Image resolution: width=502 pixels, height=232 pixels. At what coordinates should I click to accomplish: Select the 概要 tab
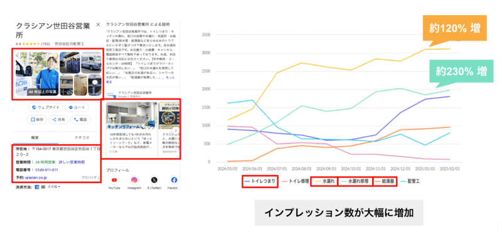35,137
